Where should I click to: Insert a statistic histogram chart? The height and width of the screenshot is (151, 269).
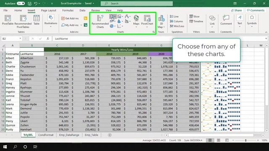click(x=120, y=21)
